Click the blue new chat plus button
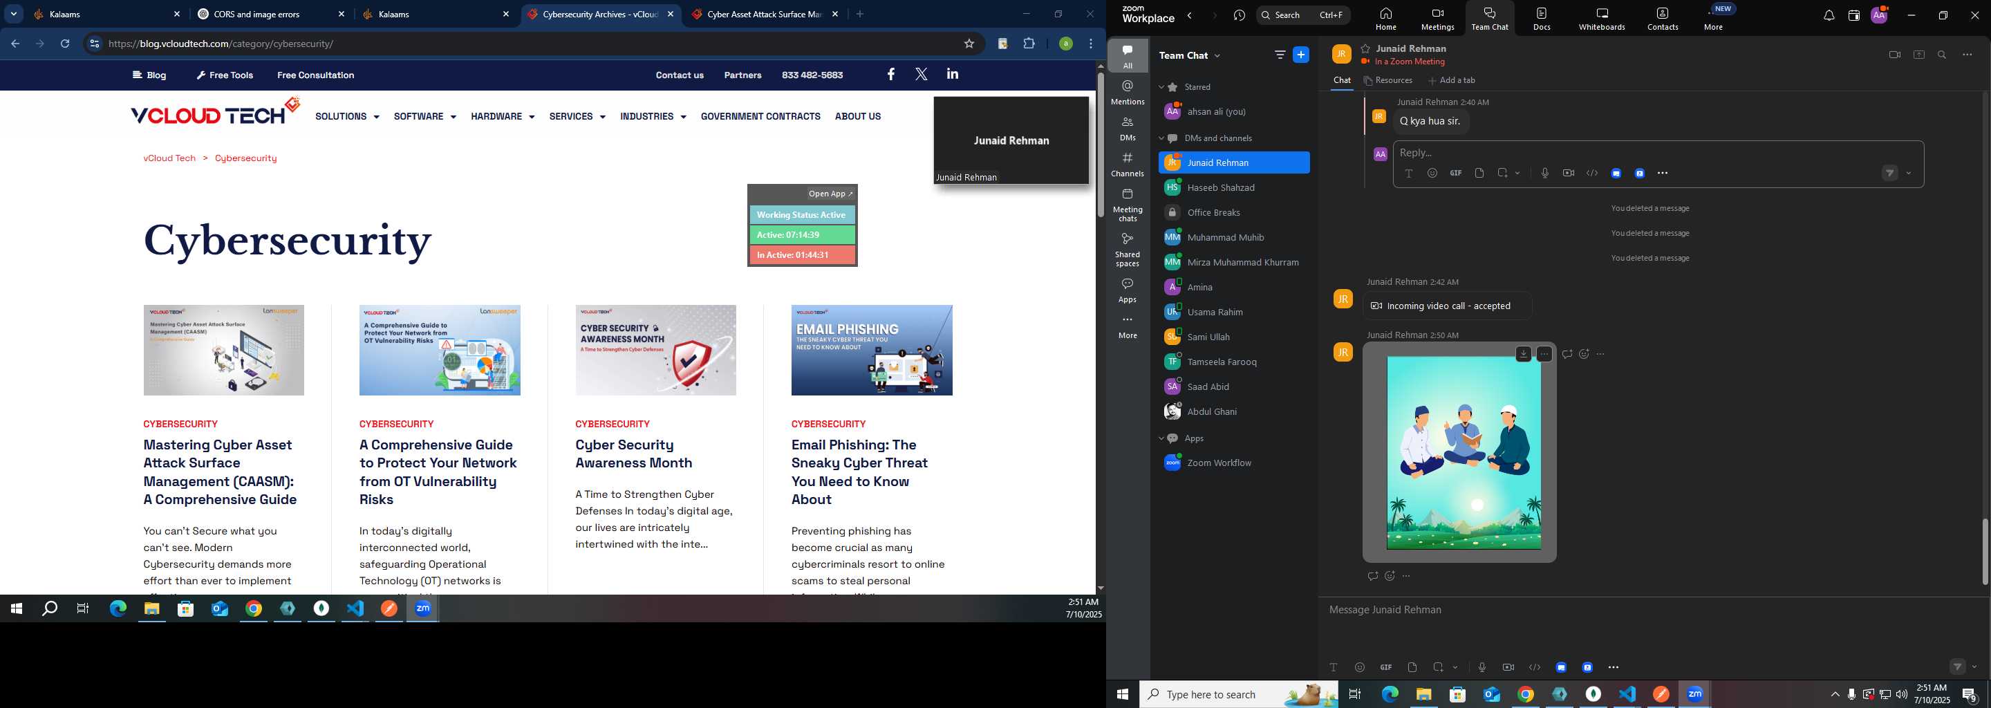Screen dimensions: 1991x708 pos(1302,55)
